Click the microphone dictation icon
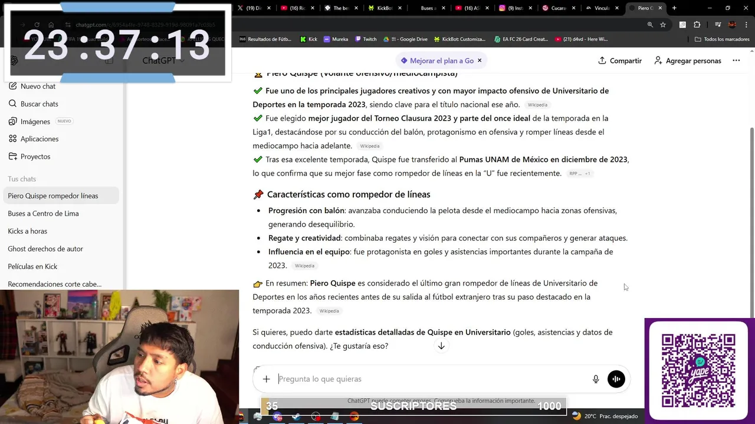 click(x=596, y=379)
